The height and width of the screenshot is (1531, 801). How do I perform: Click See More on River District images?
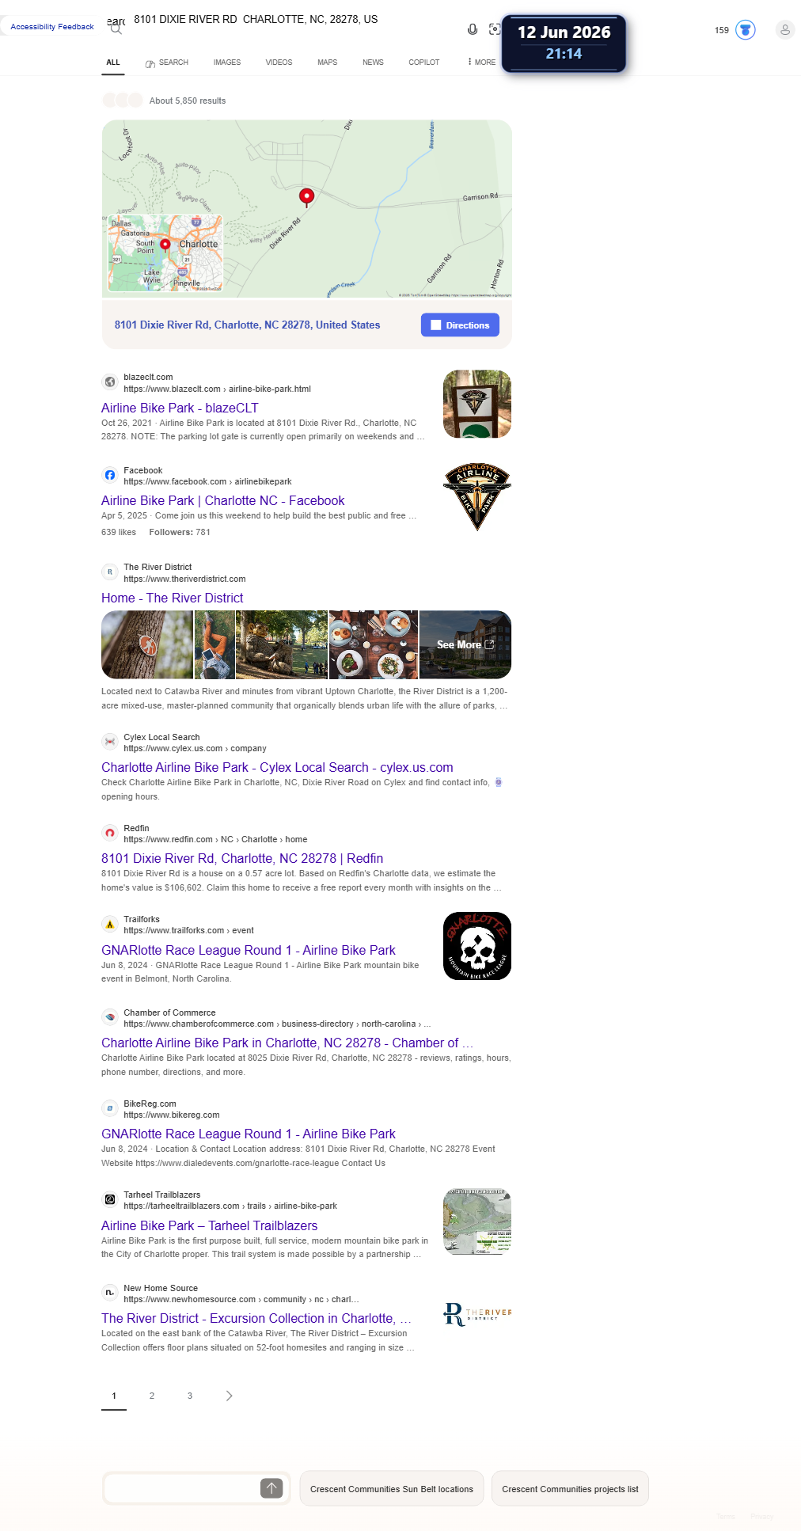pos(465,644)
